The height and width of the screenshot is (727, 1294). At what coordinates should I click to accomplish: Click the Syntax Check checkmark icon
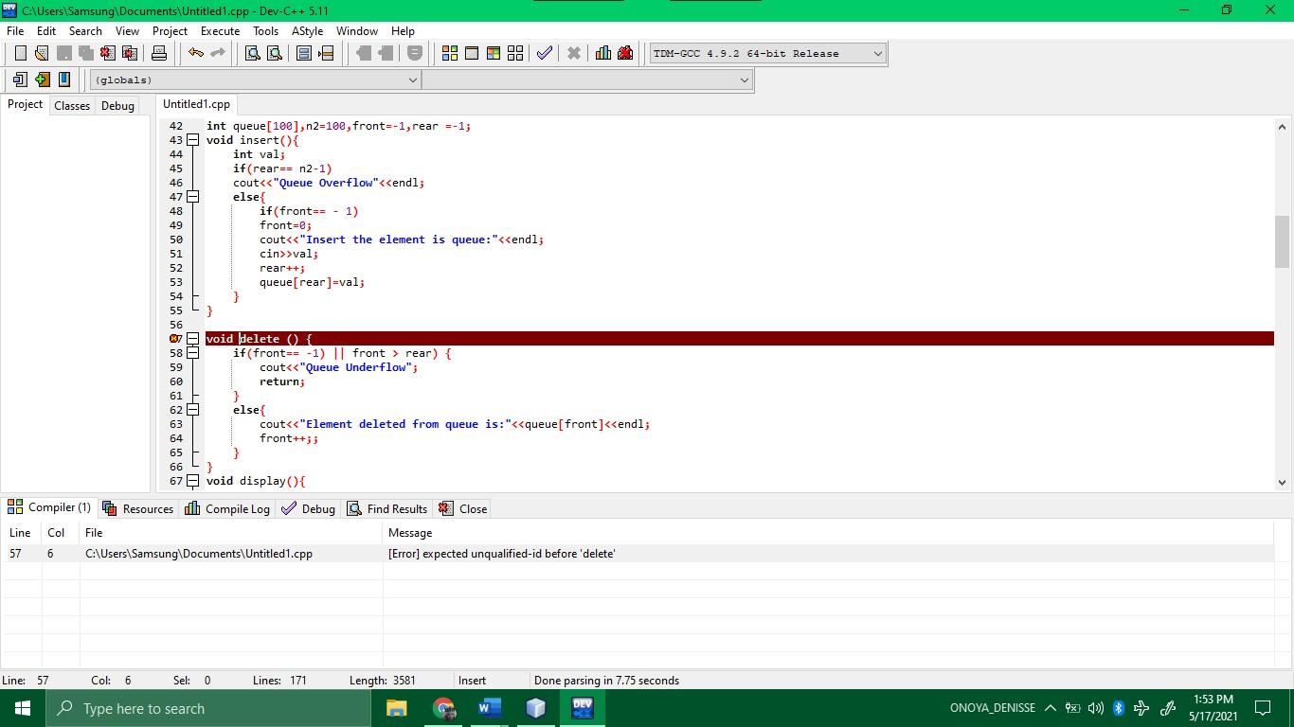point(545,53)
